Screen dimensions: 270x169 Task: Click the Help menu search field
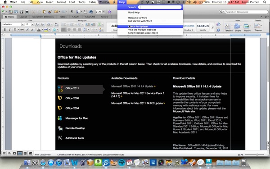tap(160, 7)
